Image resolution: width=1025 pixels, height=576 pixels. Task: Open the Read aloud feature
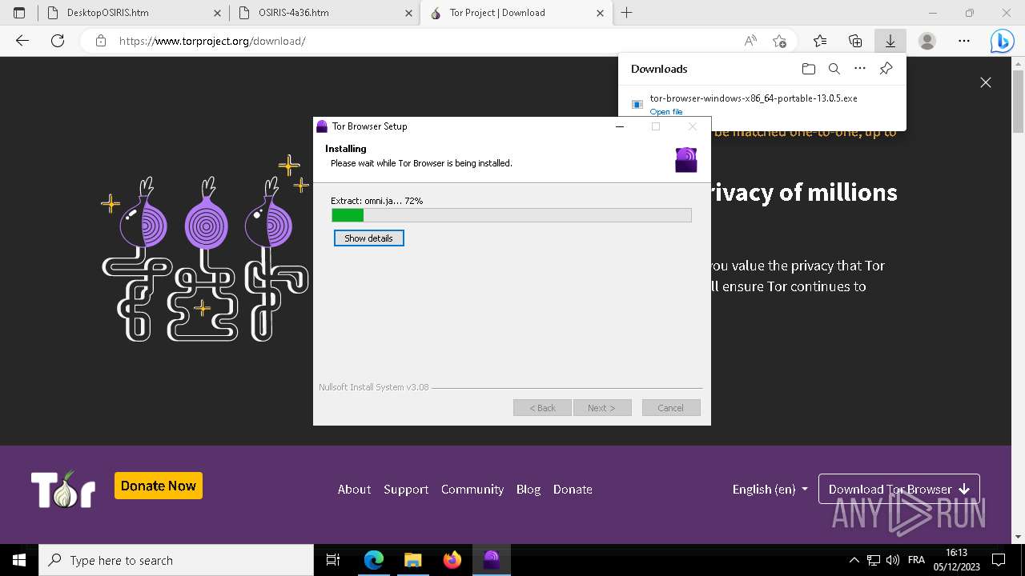coord(750,41)
